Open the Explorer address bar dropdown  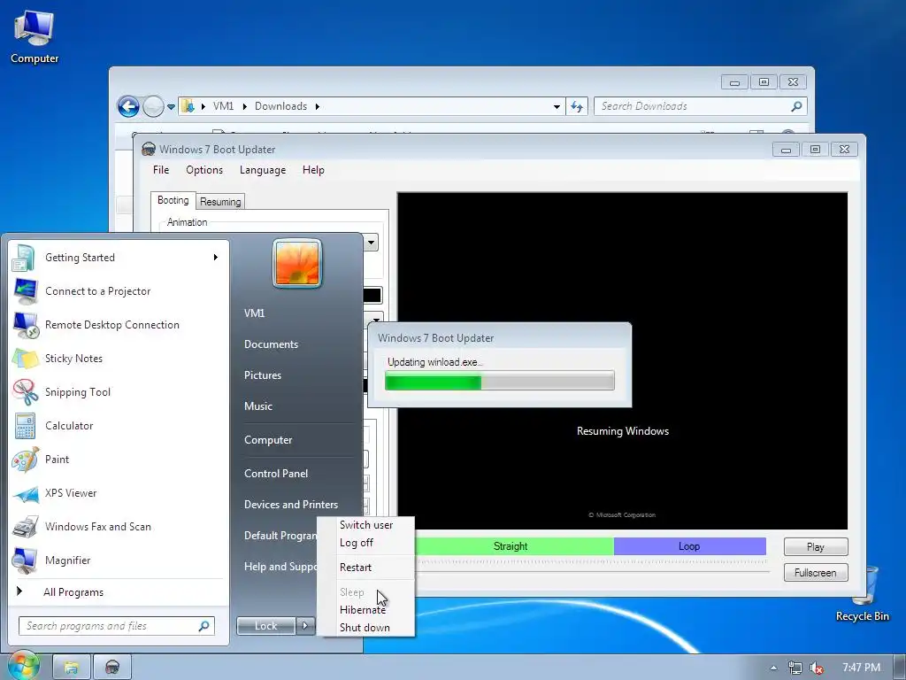pos(557,106)
